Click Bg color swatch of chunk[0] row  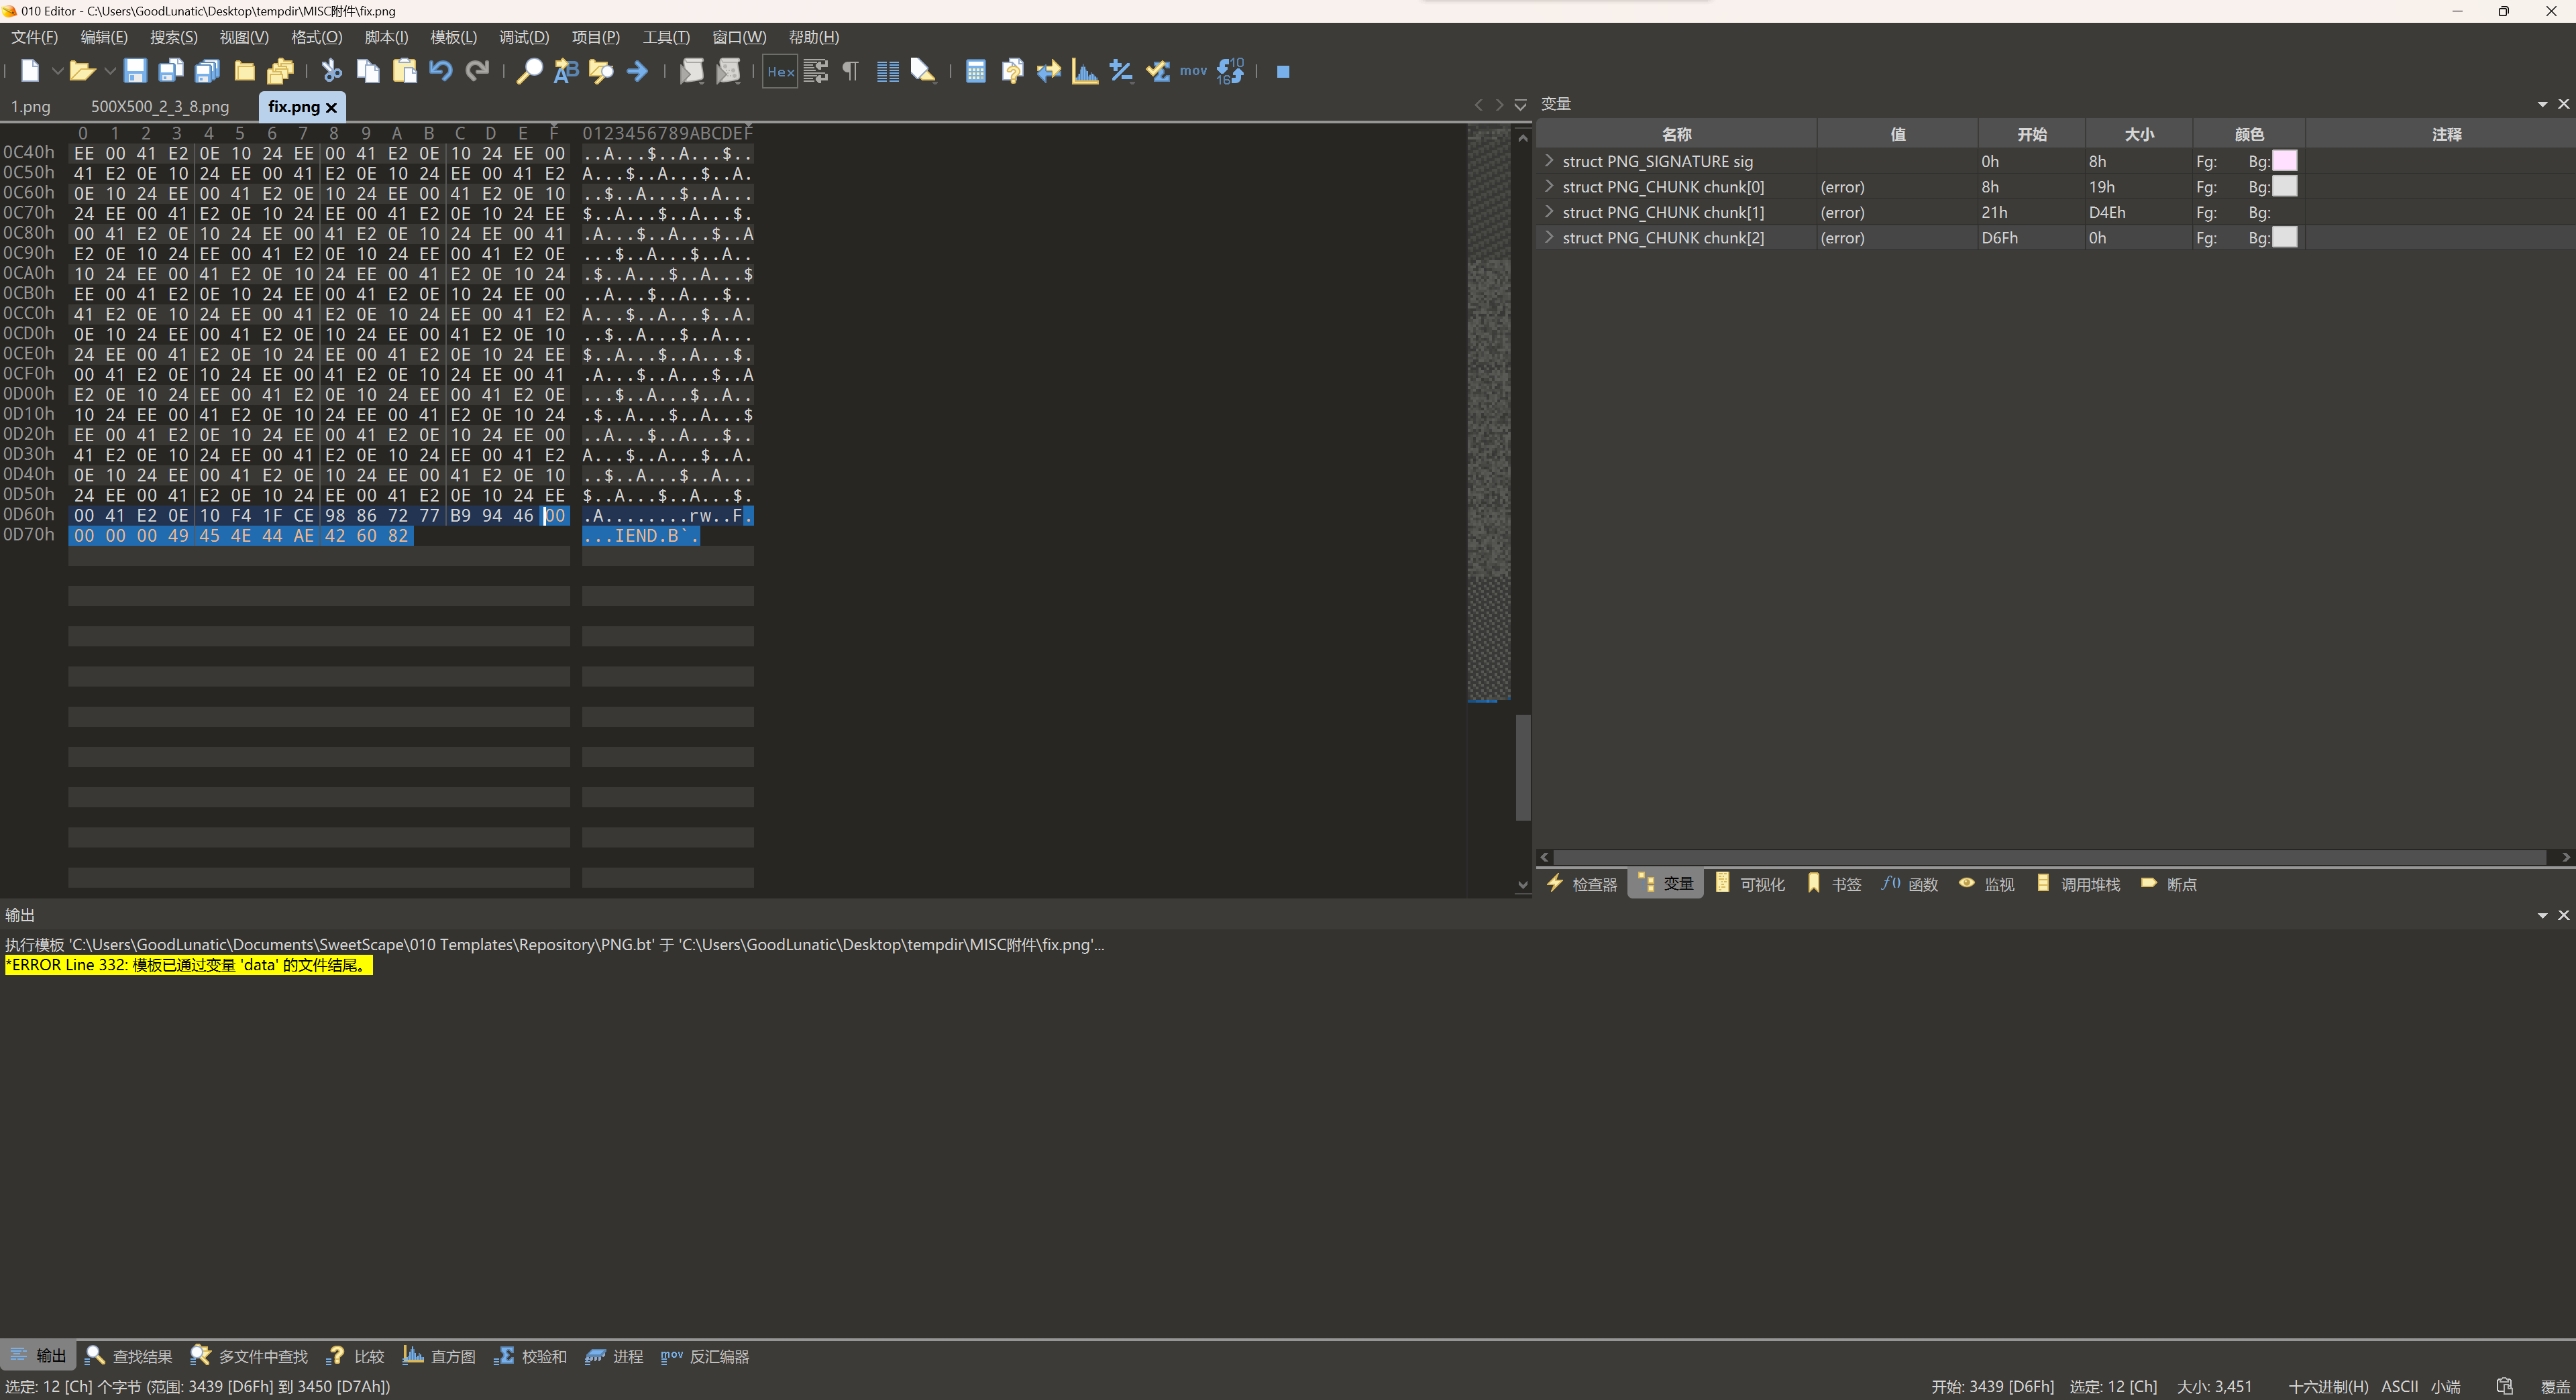click(x=2285, y=186)
